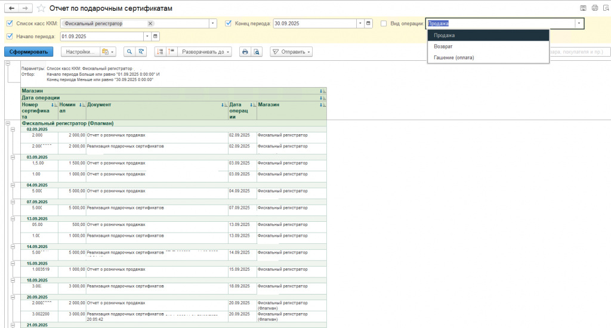
Task: Open the Разворачивать до dropdown
Action: 206,52
